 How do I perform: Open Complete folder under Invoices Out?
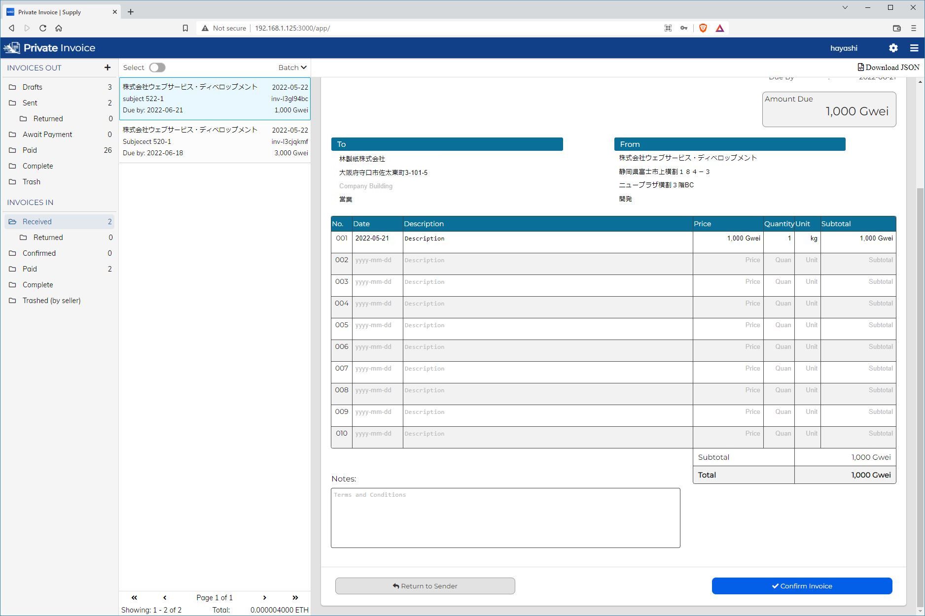[60, 166]
